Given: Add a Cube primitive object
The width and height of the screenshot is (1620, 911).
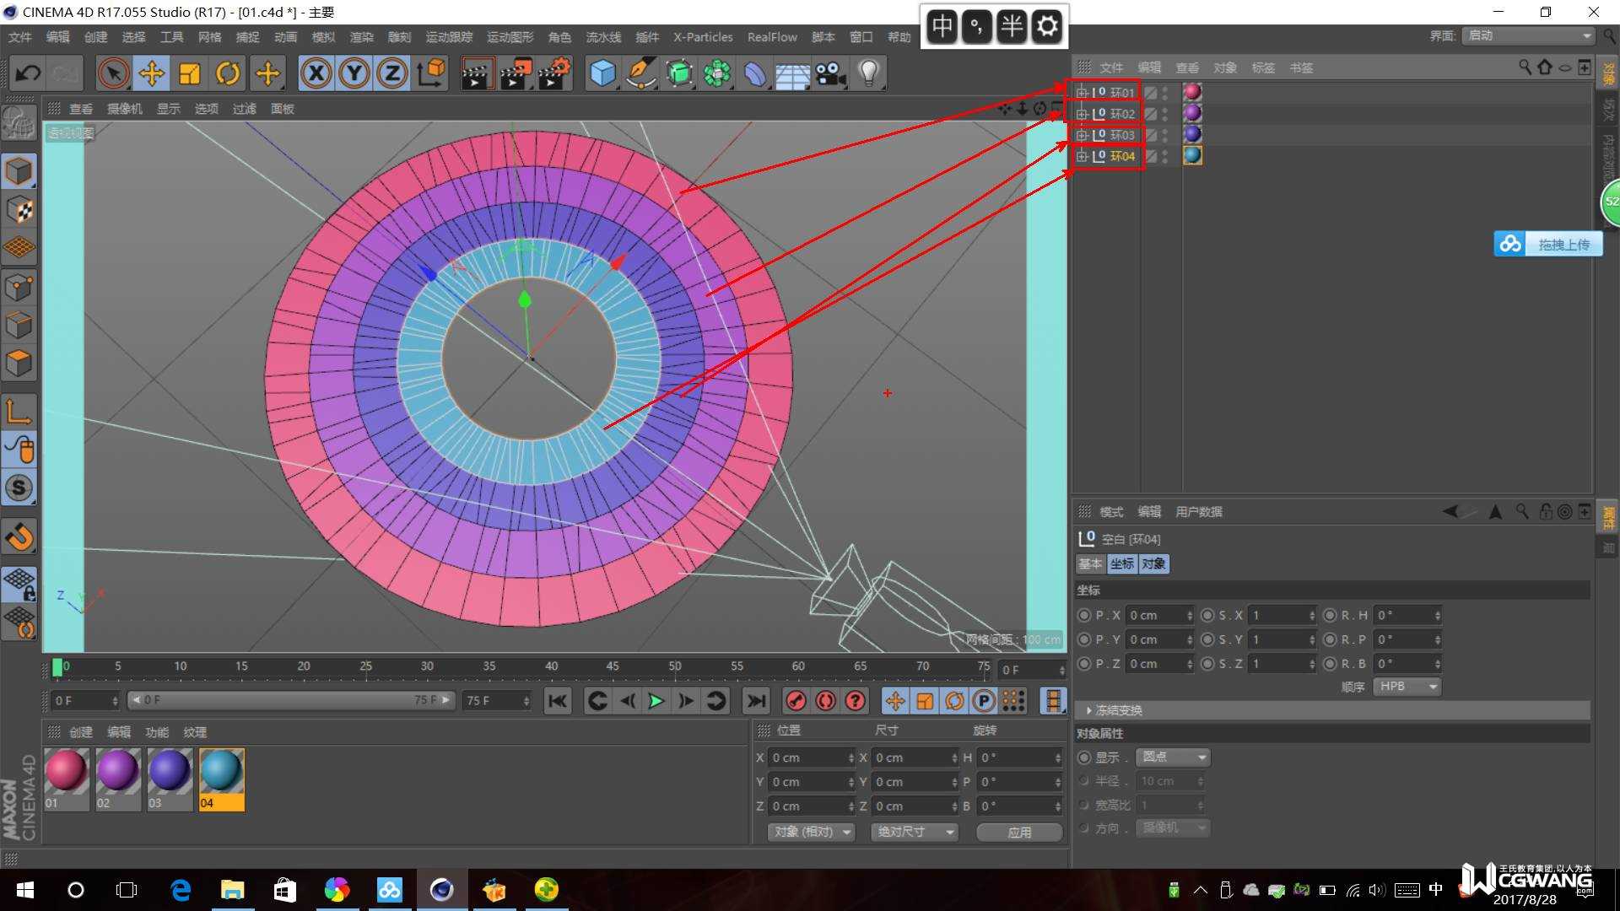Looking at the screenshot, I should 602,73.
